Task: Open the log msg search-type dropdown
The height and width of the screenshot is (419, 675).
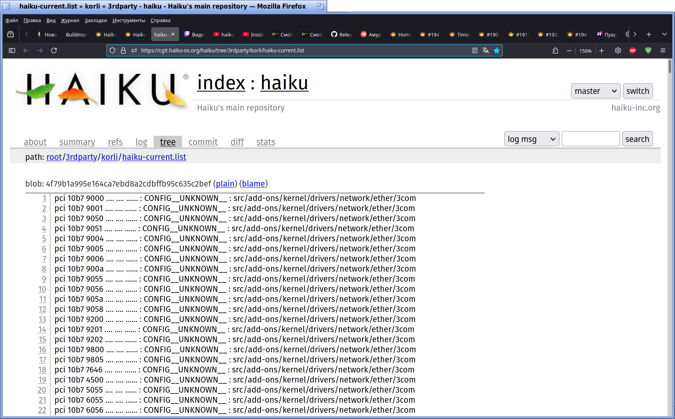Action: pyautogui.click(x=532, y=139)
